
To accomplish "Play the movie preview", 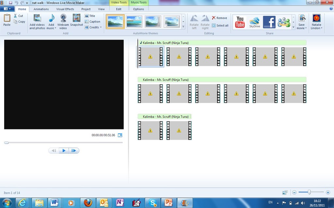I will point(64,150).
